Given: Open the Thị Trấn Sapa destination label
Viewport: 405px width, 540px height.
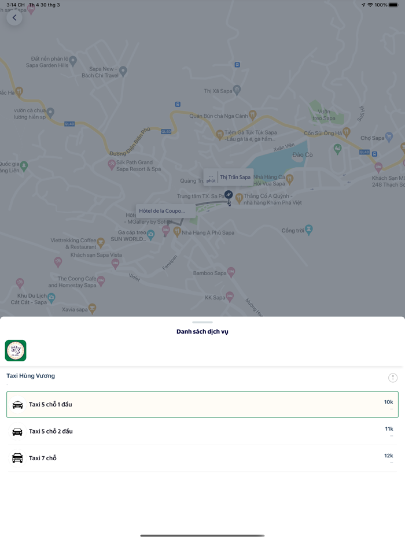Looking at the screenshot, I should coord(234,177).
